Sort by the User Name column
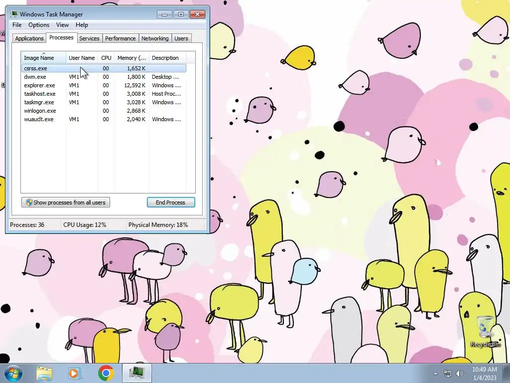 [82, 58]
